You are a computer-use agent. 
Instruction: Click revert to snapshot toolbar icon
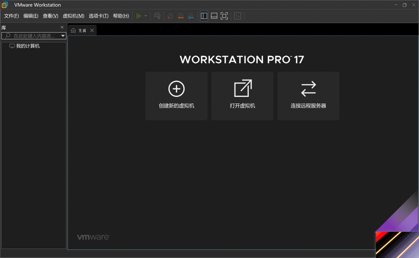pos(180,16)
